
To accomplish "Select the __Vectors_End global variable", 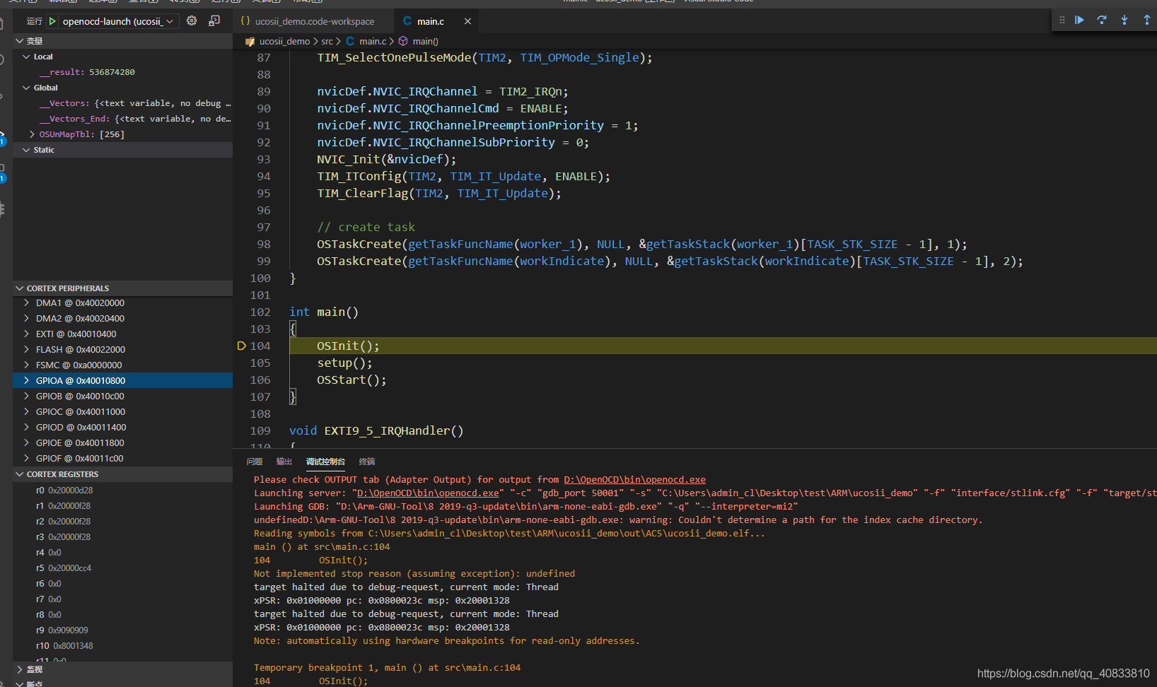I will (x=122, y=119).
